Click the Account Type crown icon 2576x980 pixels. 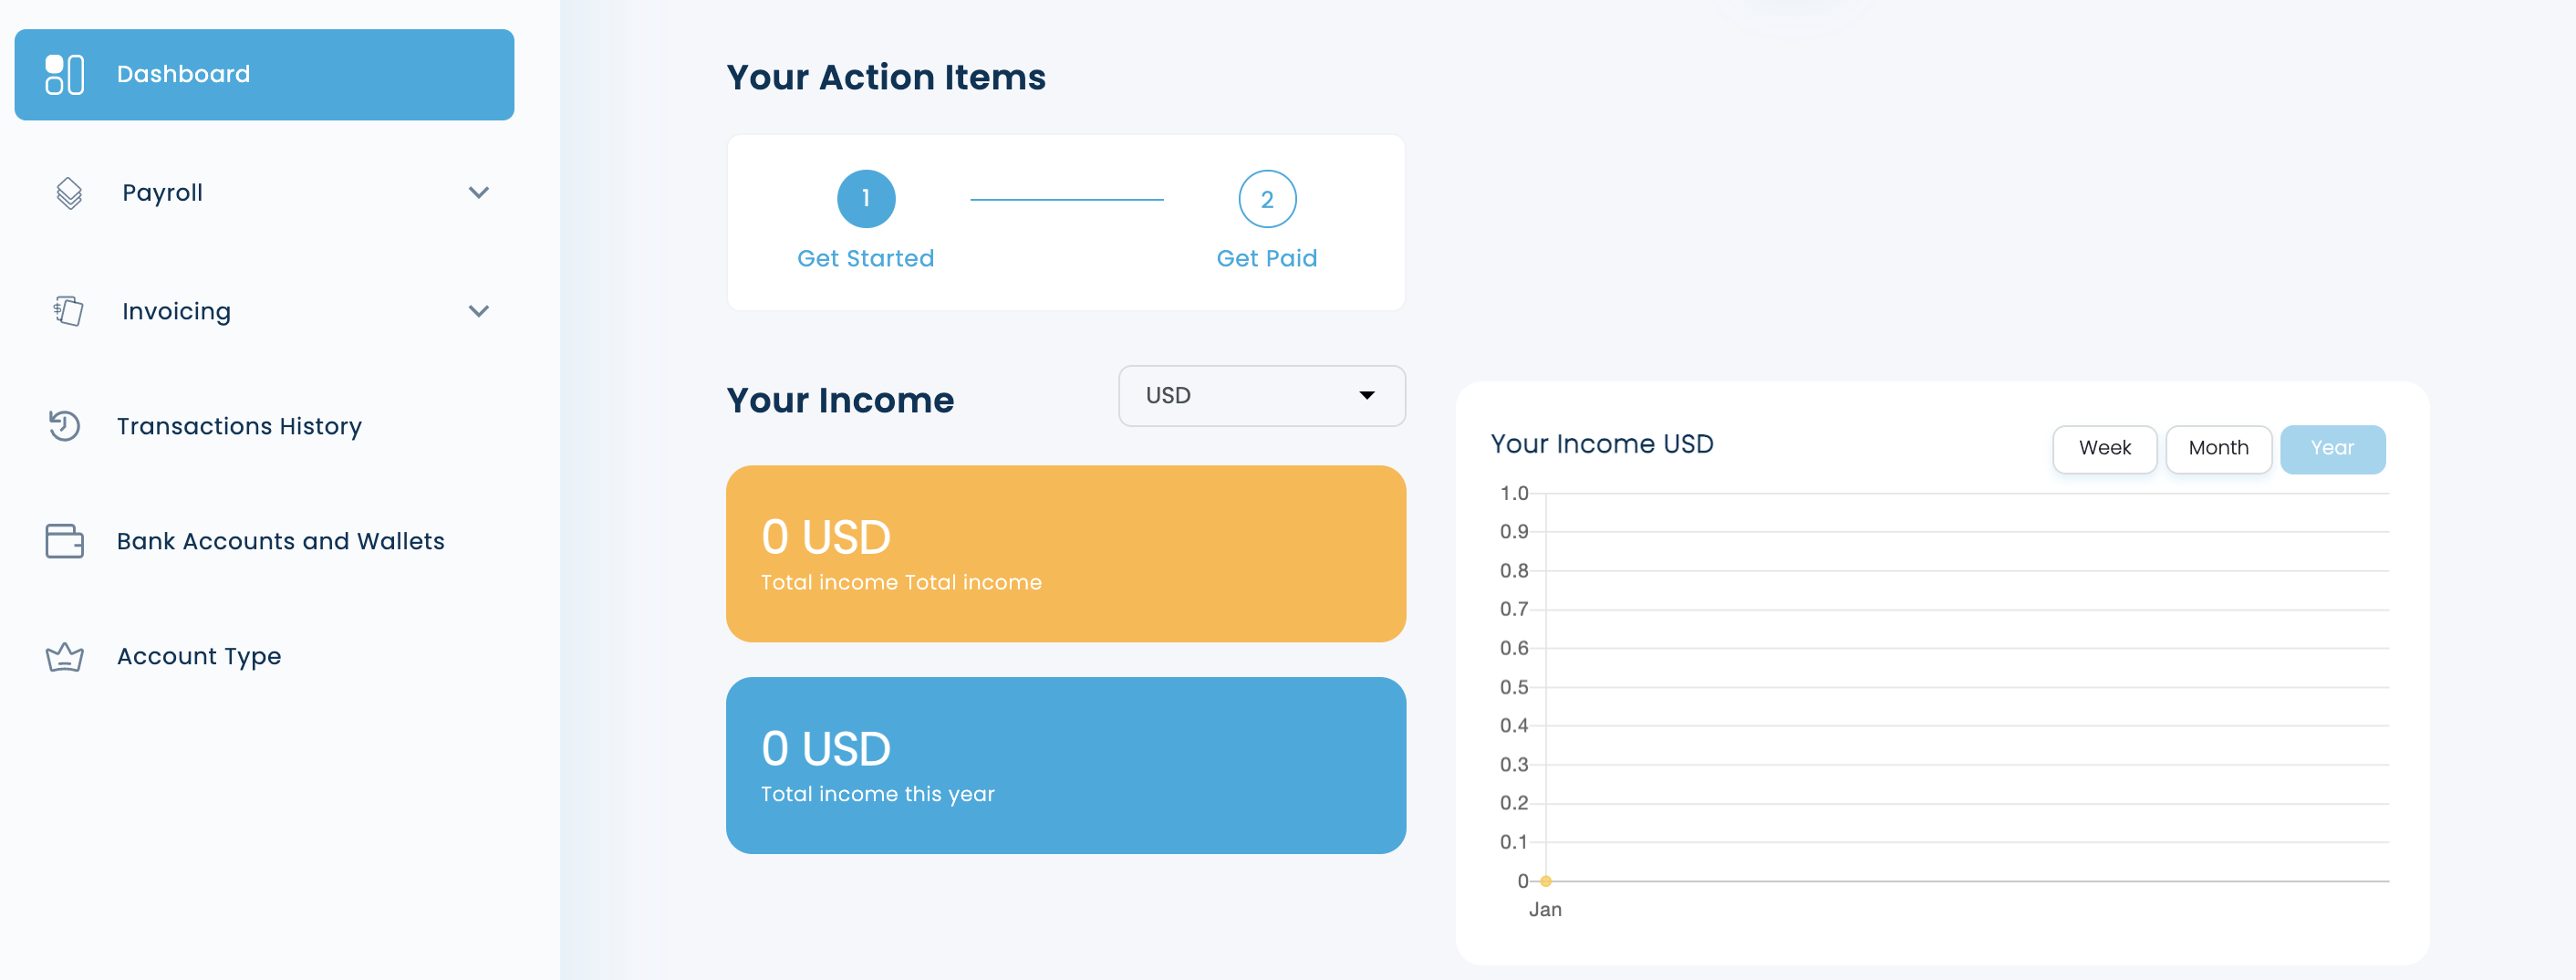[65, 657]
